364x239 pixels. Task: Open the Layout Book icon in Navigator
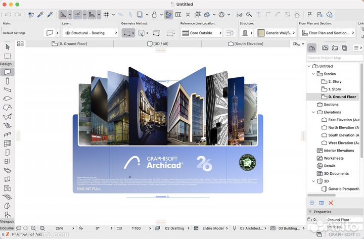point(335,48)
